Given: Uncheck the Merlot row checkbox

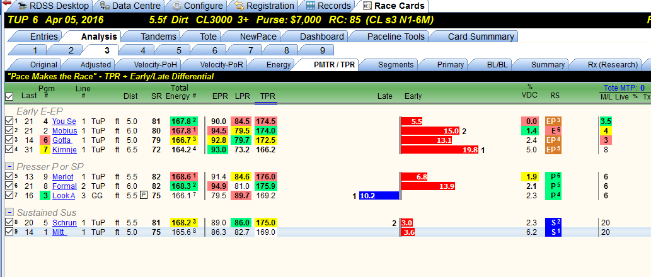Looking at the screenshot, I should click(x=9, y=177).
